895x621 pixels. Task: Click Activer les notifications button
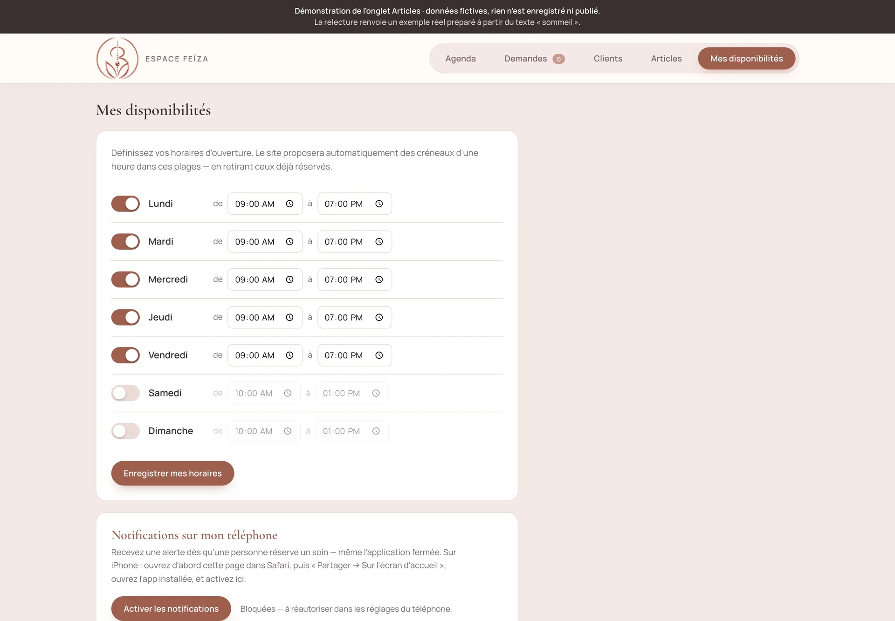tap(171, 608)
